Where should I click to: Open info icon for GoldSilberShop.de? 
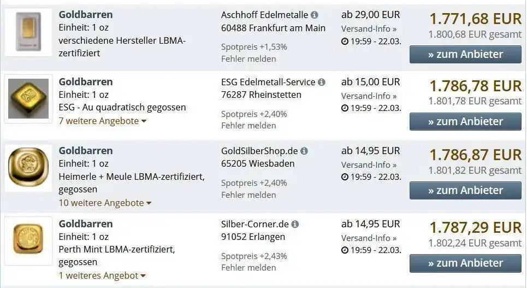[x=304, y=151]
